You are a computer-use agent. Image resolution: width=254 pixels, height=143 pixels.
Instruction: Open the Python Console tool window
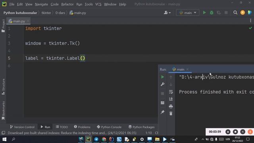pos(109,127)
